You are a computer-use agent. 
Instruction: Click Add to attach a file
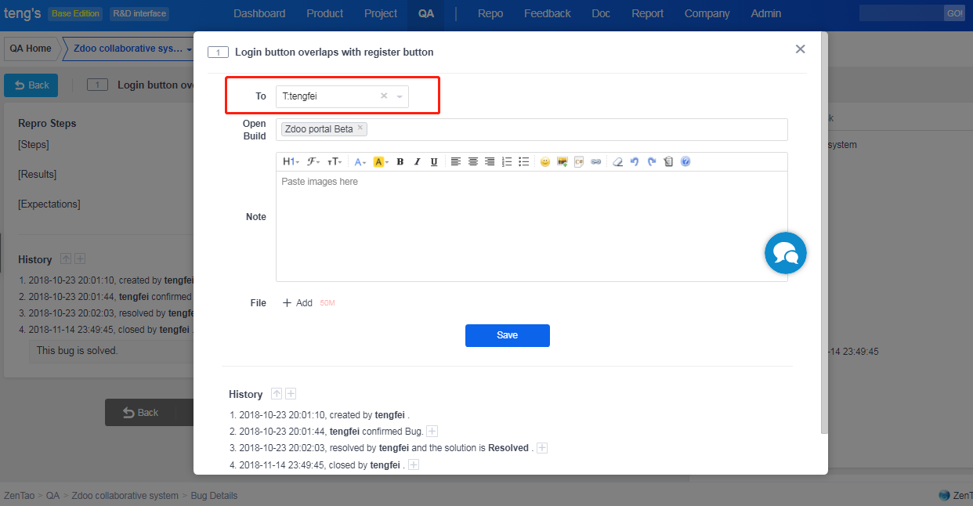(298, 303)
